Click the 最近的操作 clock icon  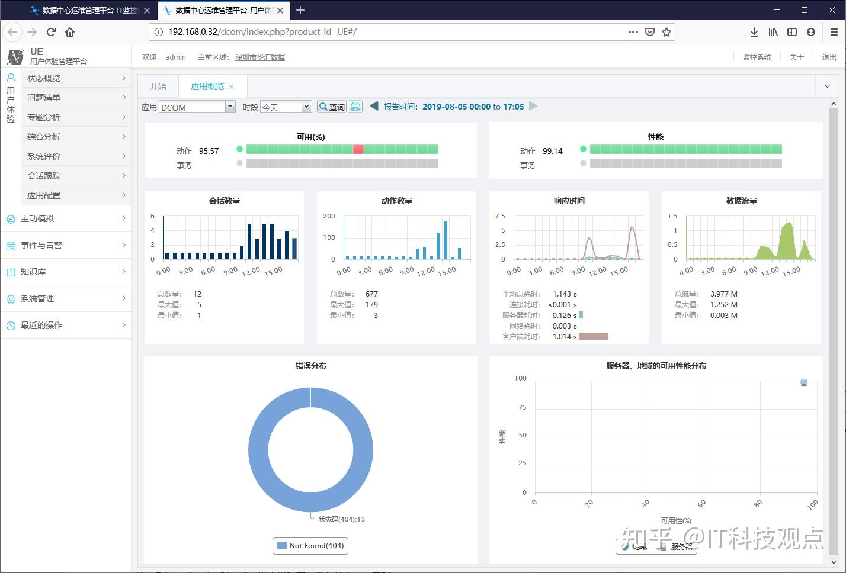point(11,326)
